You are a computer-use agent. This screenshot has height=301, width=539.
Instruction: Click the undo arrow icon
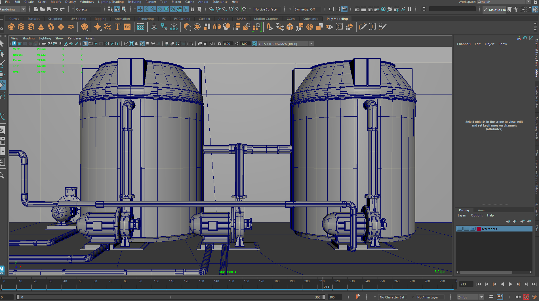(x=56, y=9)
